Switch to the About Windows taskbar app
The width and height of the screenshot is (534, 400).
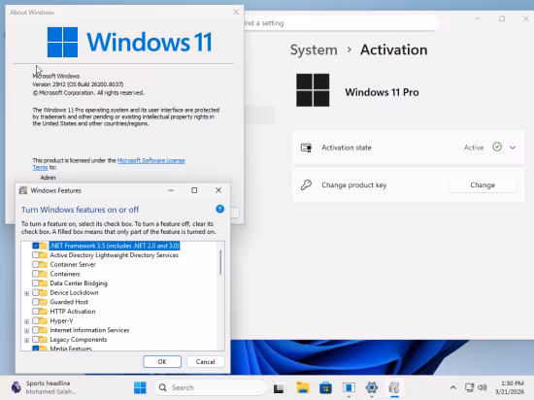click(349, 387)
